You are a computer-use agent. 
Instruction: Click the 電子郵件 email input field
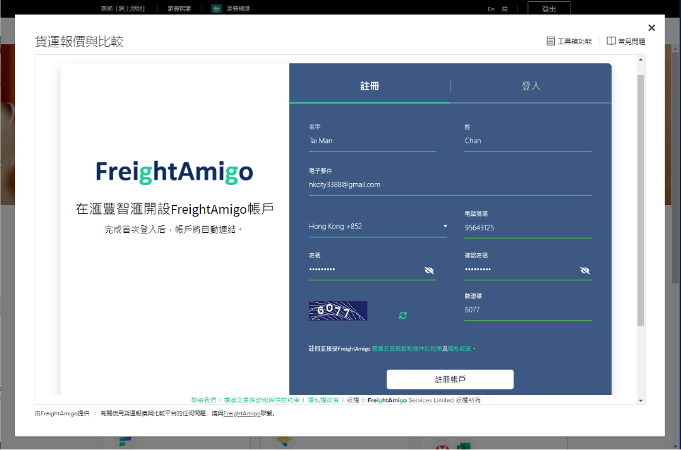click(x=450, y=185)
